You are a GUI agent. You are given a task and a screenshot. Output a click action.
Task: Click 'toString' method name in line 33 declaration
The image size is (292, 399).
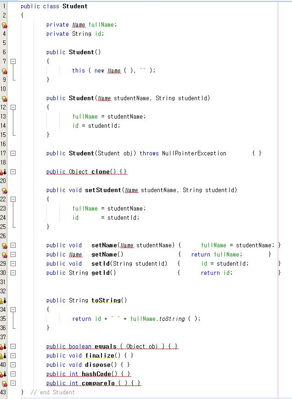(x=106, y=300)
